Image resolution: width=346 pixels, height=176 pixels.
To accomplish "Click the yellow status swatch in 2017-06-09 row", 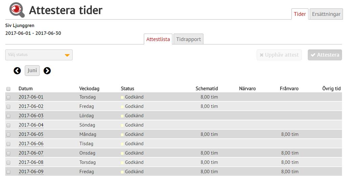I will point(122,172).
